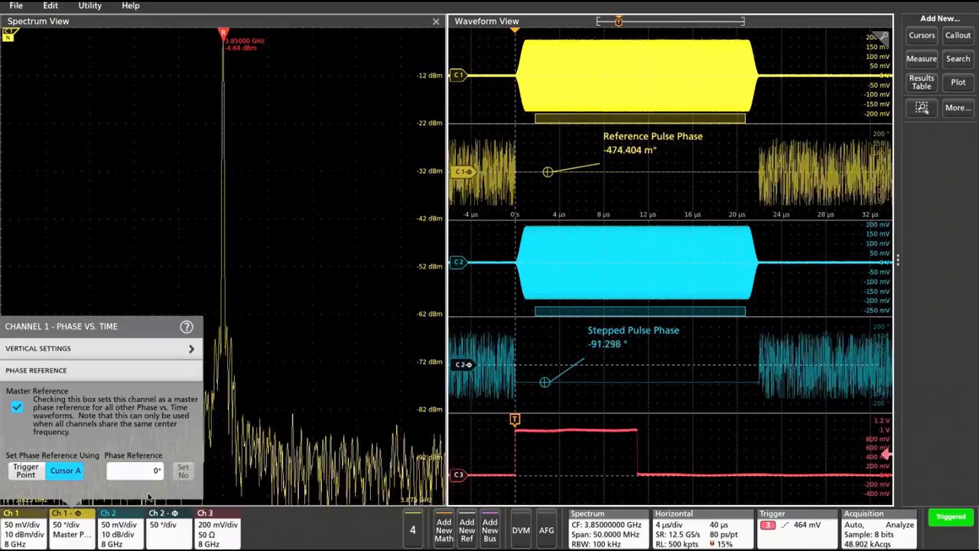The height and width of the screenshot is (551, 979).
Task: Add new Cursors to the display
Action: (921, 35)
